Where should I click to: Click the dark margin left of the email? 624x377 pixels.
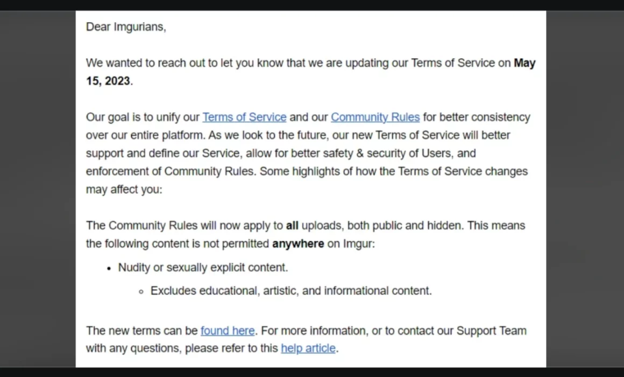38,188
